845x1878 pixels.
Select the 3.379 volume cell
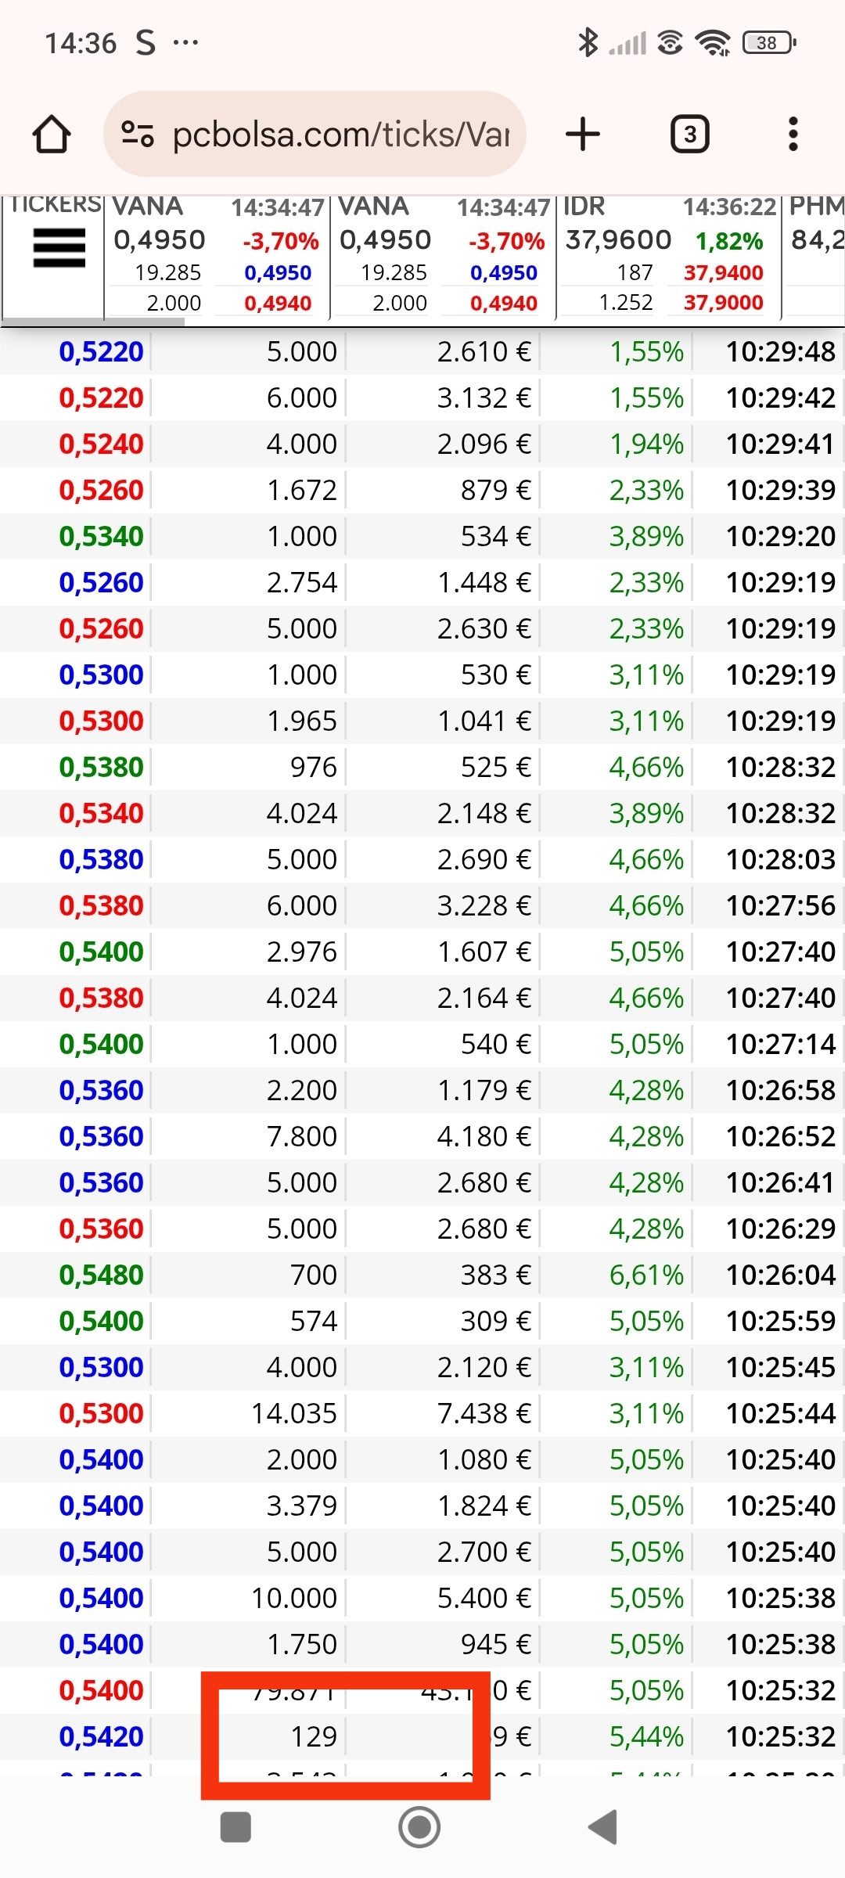click(301, 1506)
